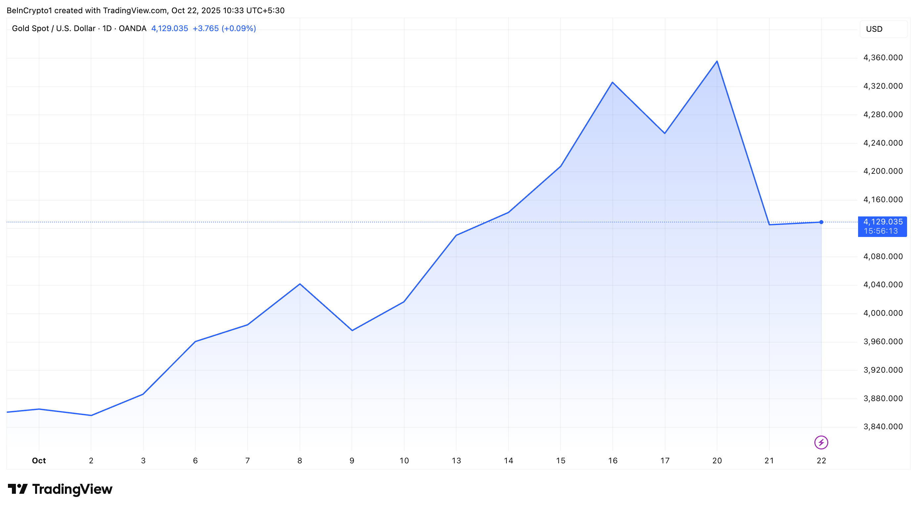This screenshot has height=509, width=917.
Task: Click the 8 date label on the time axis
Action: tap(299, 461)
